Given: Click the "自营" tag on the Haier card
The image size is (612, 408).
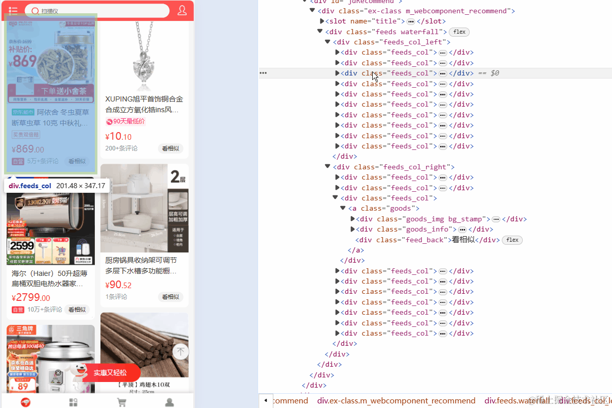Looking at the screenshot, I should pos(18,310).
